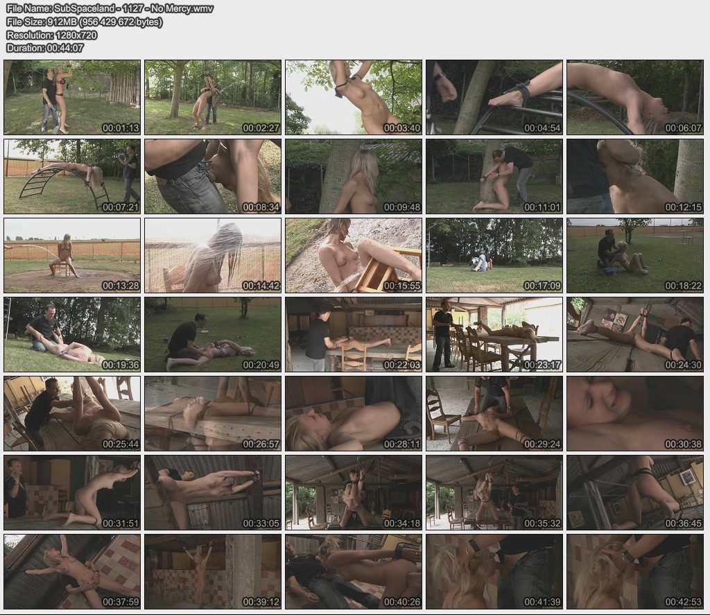Open the frame timestamped 00:35:32

pos(494,492)
